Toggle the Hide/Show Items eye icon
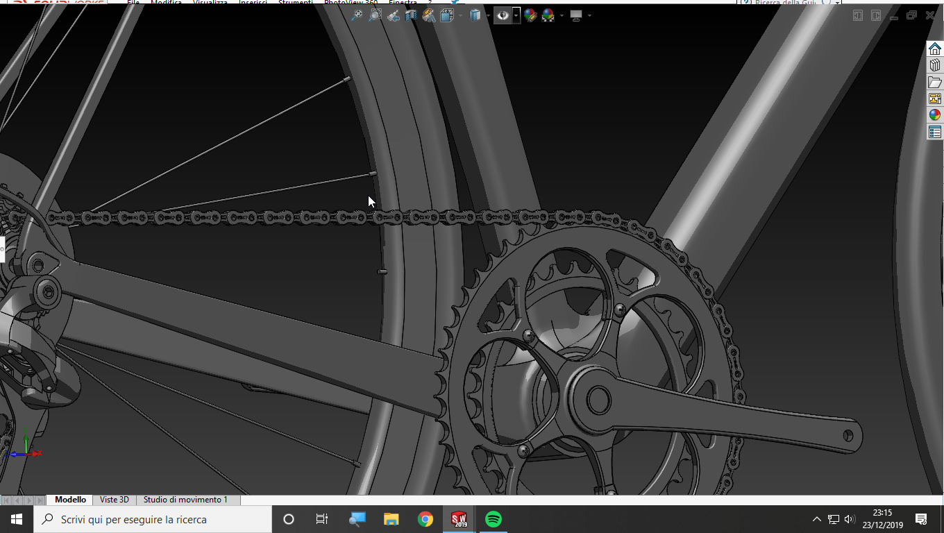The width and height of the screenshot is (944, 533). point(503,15)
